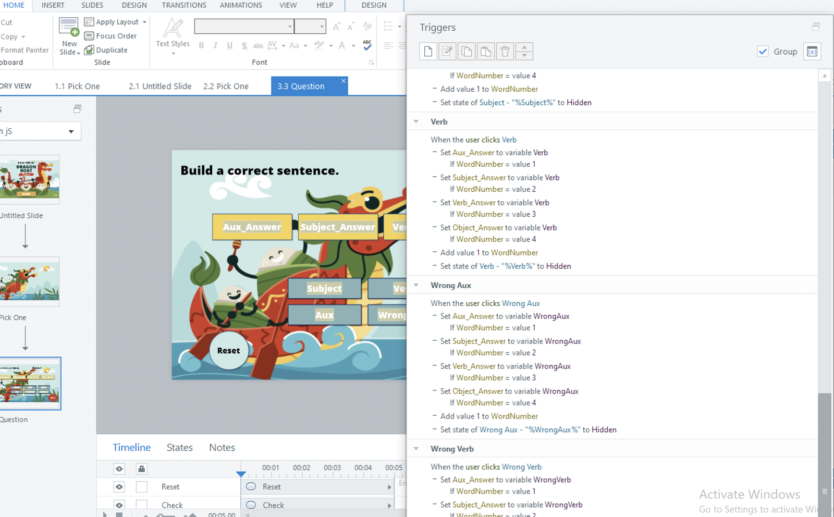The image size is (834, 517).
Task: Uncheck the Group checkbox in Triggers
Action: [x=763, y=51]
